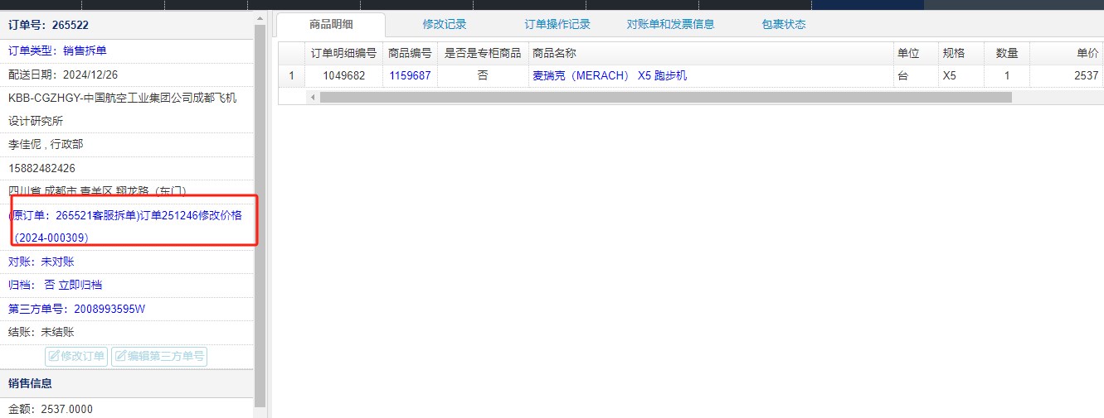Open the 对账单和发票信息 tab
The image size is (1104, 418).
(670, 24)
